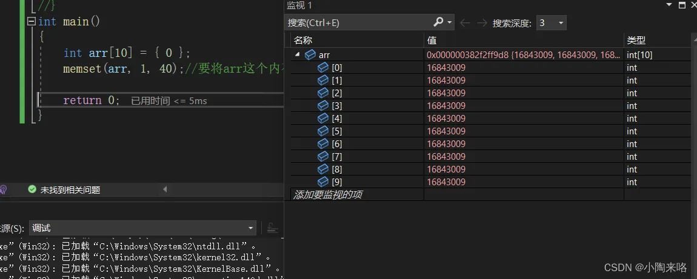Select the 监视 1 panel title tab
This screenshot has width=697, height=279.
[x=299, y=5]
